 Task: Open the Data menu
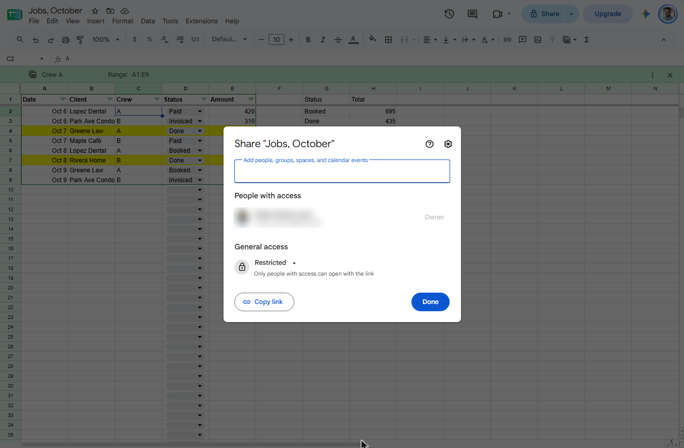click(148, 21)
